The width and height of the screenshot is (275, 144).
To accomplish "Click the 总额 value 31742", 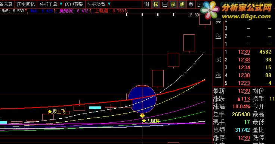I will pos(242,130).
